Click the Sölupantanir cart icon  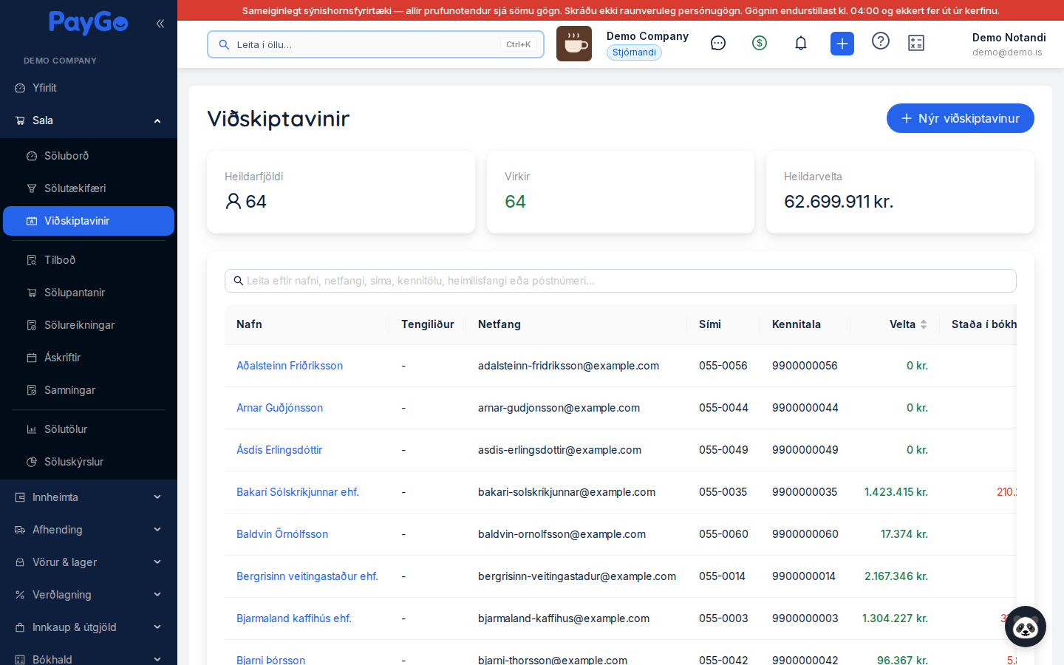(x=32, y=293)
